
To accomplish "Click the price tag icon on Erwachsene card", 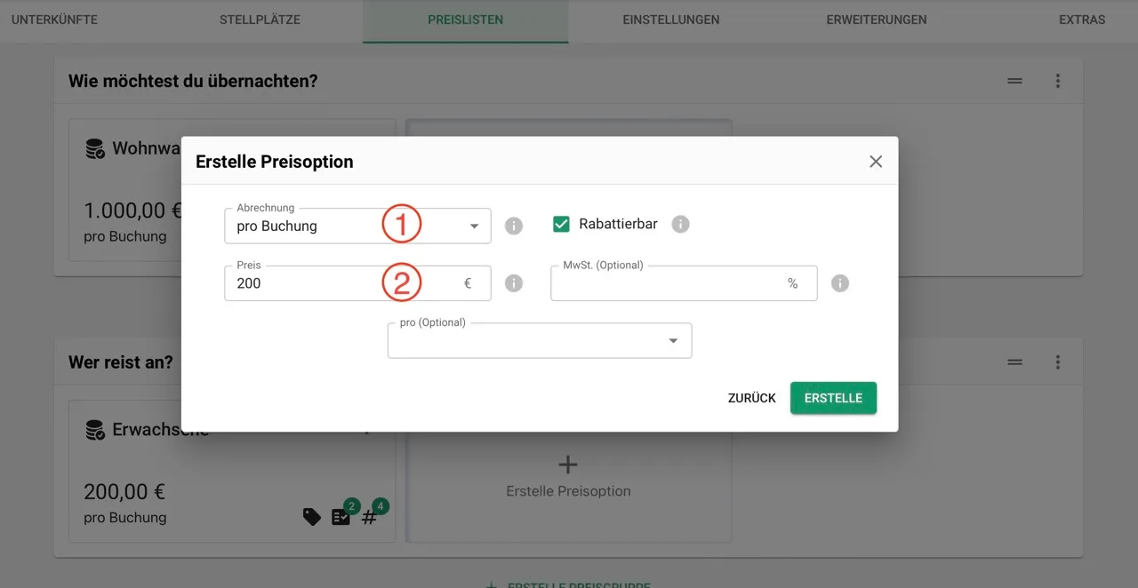I will (x=312, y=517).
